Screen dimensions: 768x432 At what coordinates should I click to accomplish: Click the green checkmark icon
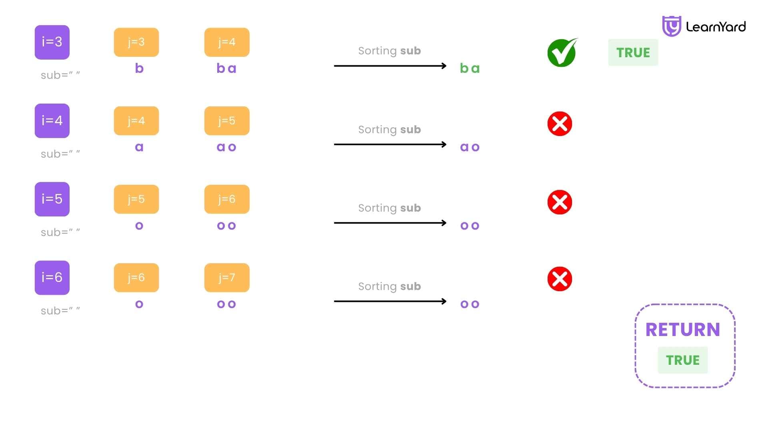(562, 52)
